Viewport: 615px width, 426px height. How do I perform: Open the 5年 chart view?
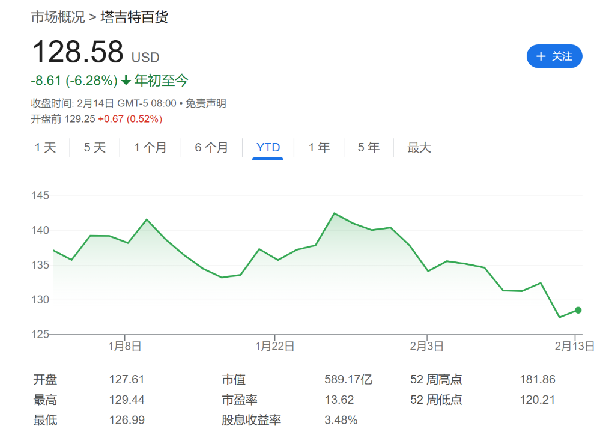(368, 147)
